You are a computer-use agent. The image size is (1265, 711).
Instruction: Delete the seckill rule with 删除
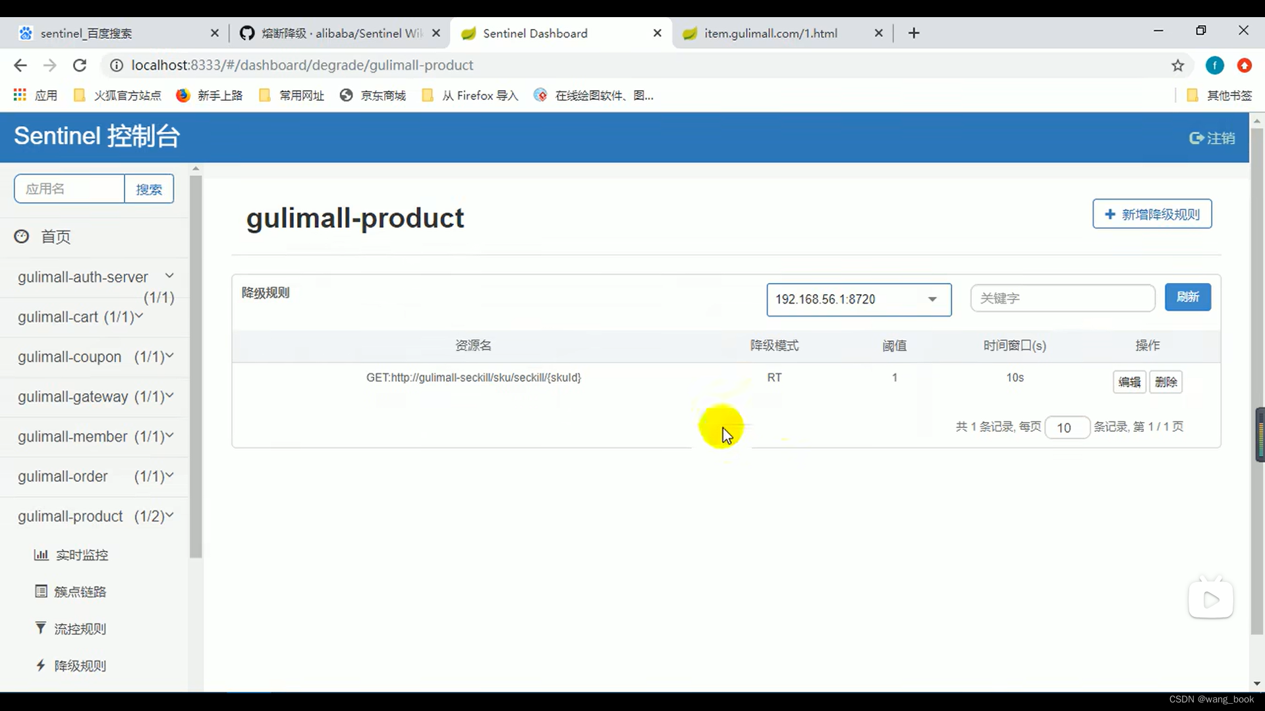coord(1166,382)
